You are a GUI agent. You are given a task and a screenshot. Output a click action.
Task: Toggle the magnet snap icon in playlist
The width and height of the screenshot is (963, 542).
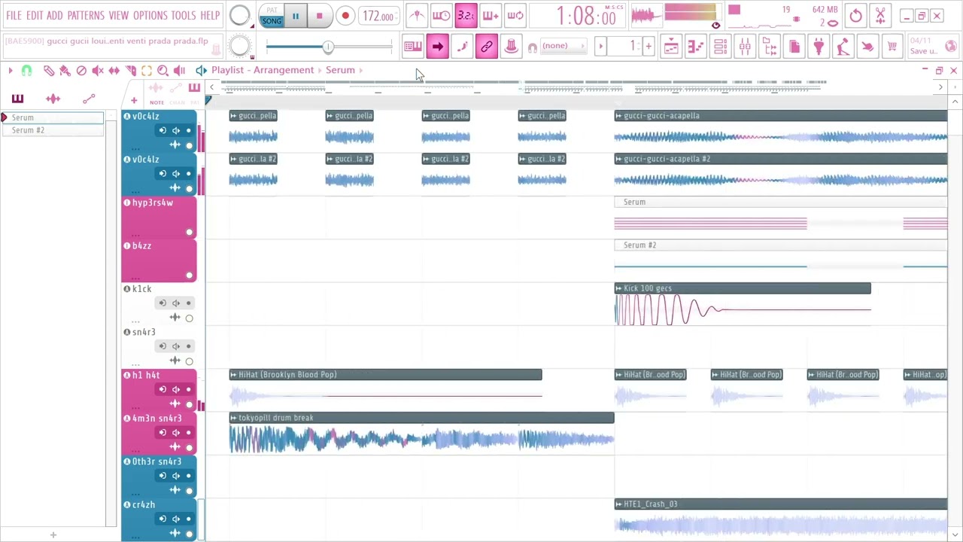pyautogui.click(x=26, y=70)
